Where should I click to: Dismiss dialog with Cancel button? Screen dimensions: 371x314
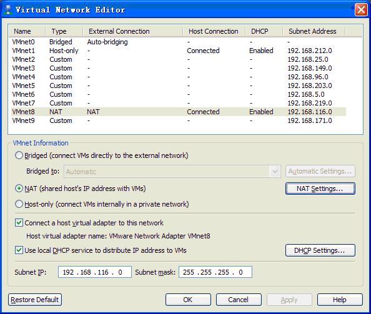pyautogui.click(x=239, y=300)
